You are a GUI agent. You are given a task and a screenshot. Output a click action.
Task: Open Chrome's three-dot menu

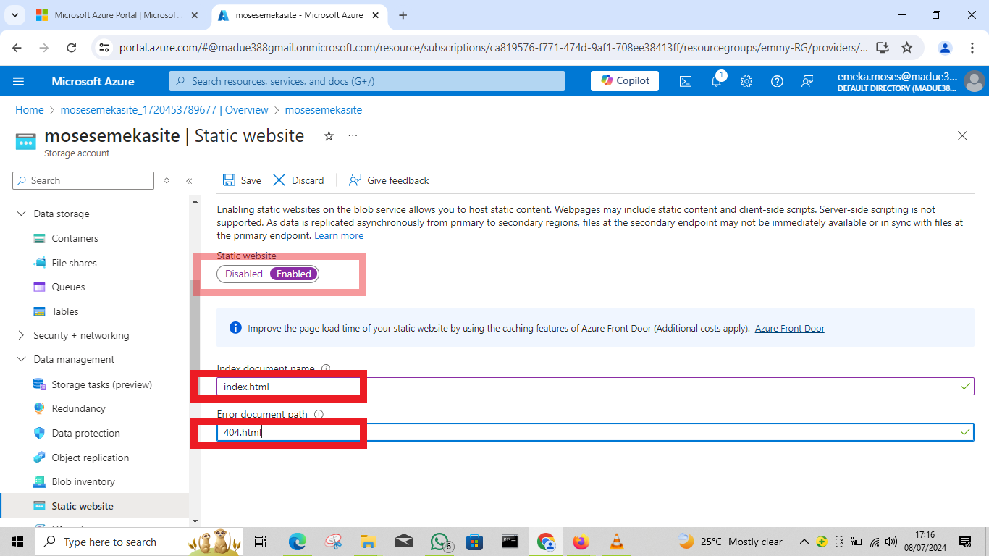tap(972, 48)
